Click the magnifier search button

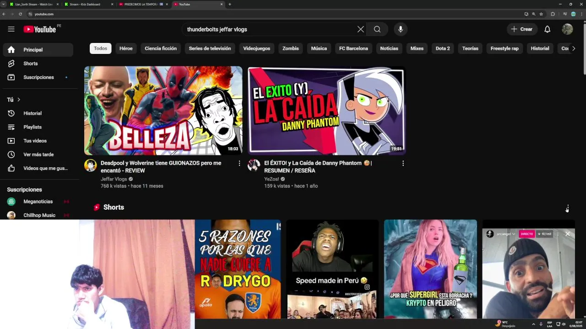tap(377, 29)
